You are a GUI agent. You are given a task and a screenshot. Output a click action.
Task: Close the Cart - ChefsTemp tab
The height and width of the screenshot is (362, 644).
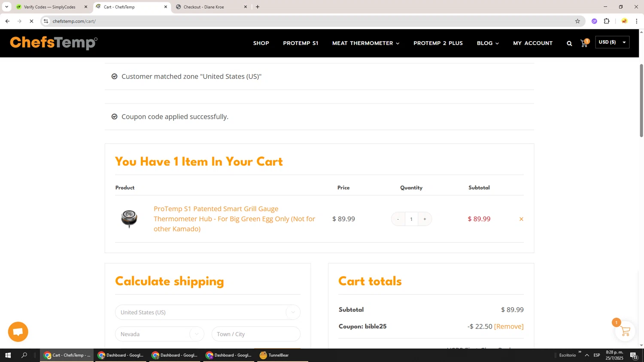166,7
